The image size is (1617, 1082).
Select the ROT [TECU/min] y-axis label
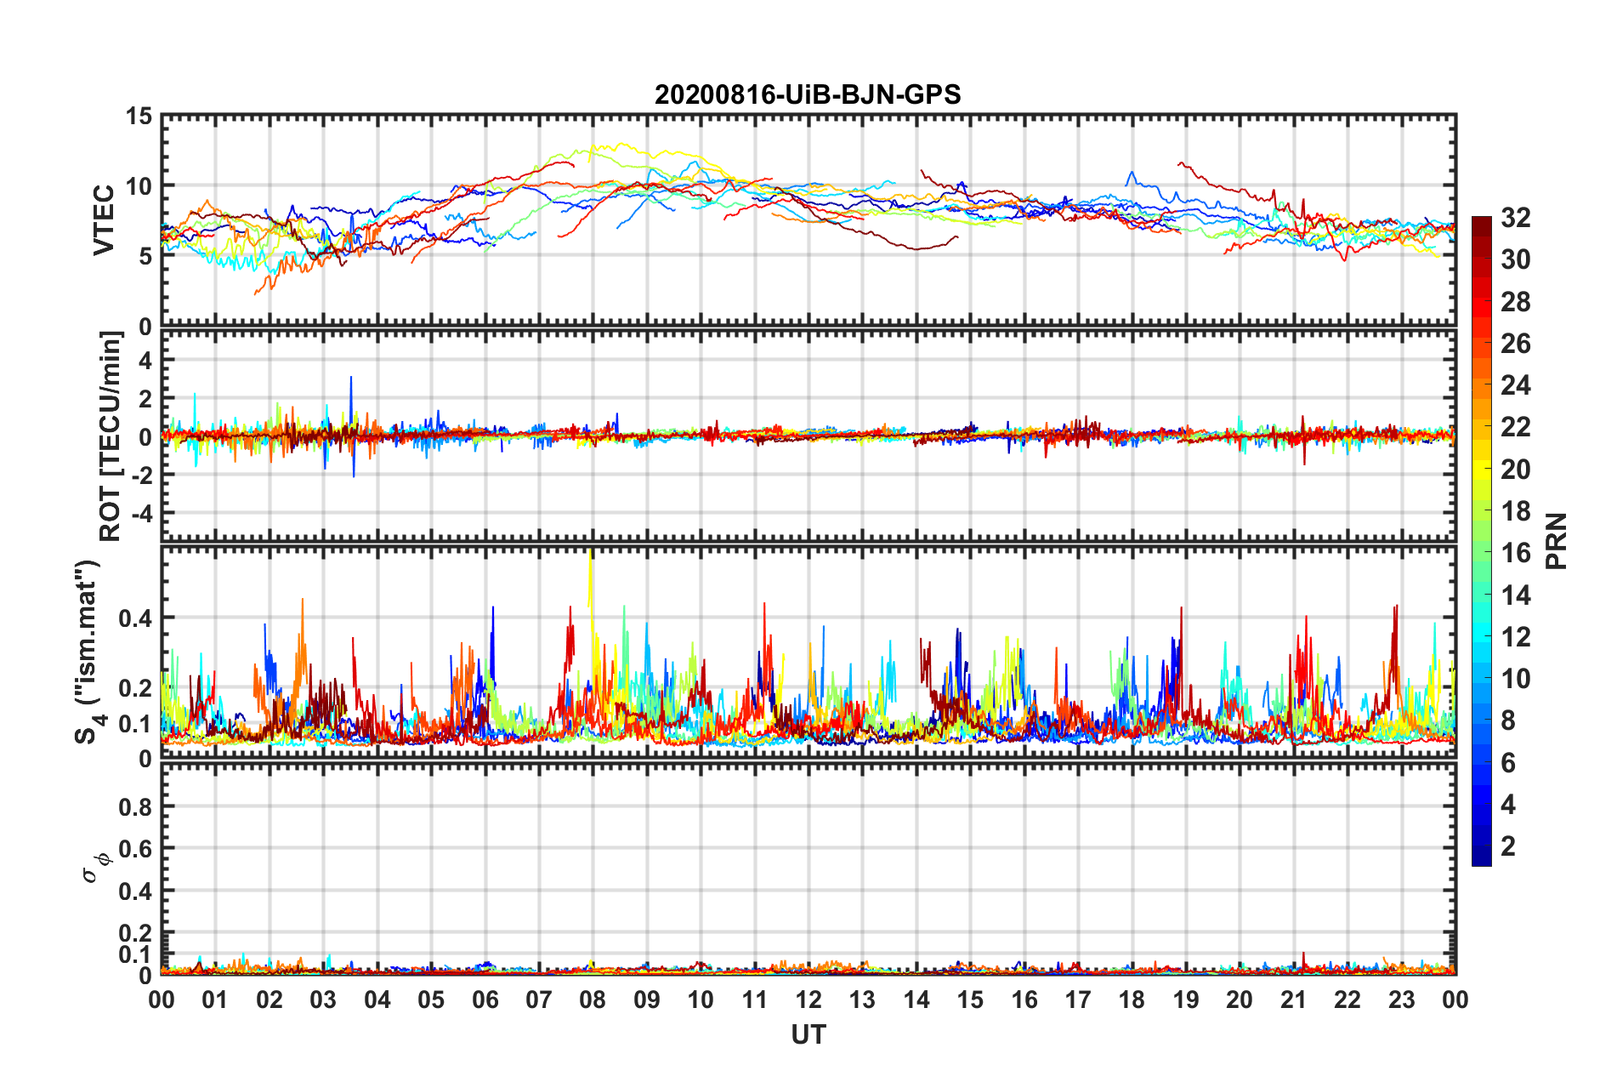[x=111, y=436]
